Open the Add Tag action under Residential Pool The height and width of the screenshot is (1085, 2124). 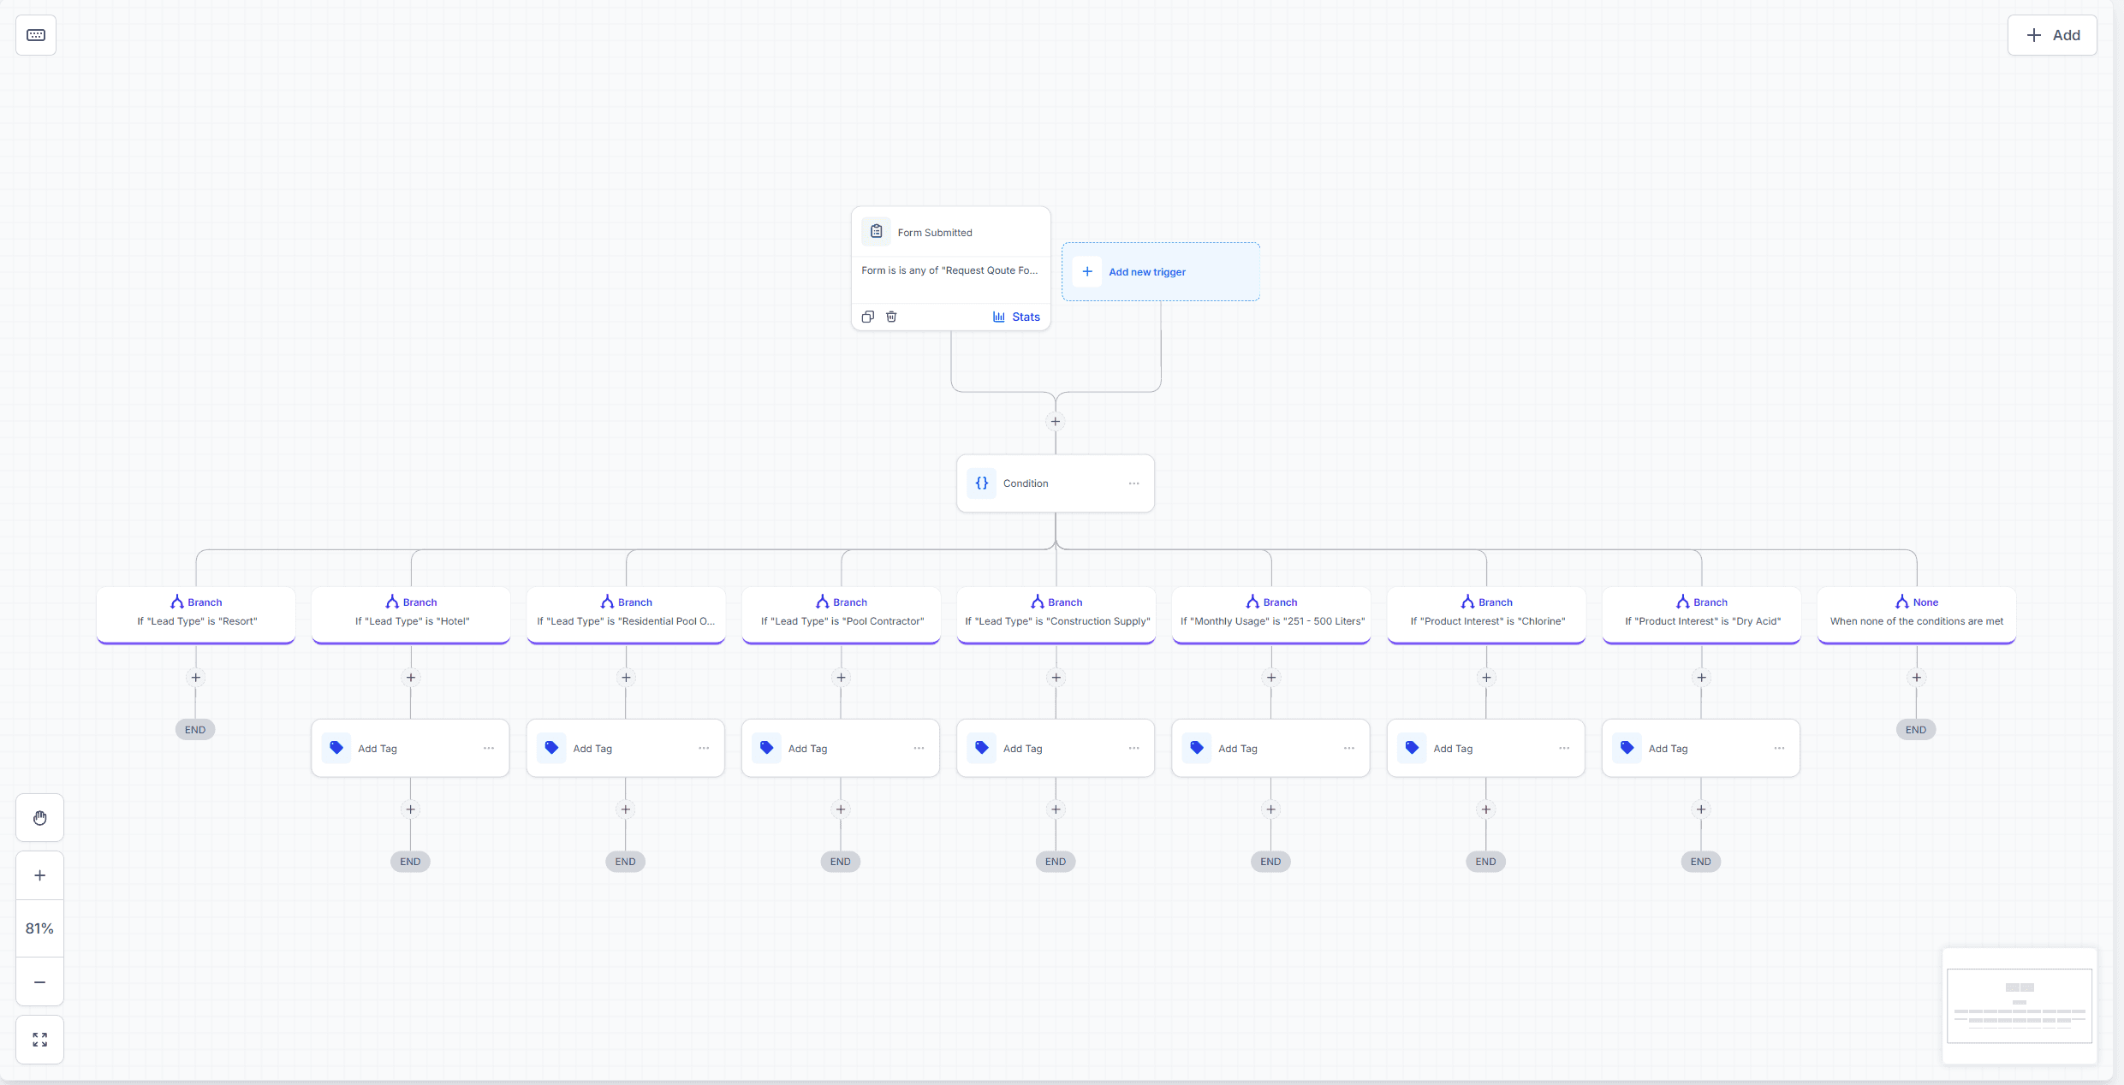click(x=625, y=748)
